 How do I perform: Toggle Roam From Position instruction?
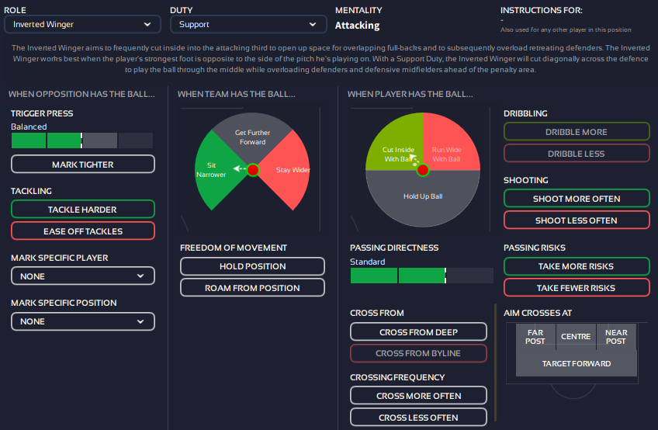click(x=252, y=288)
